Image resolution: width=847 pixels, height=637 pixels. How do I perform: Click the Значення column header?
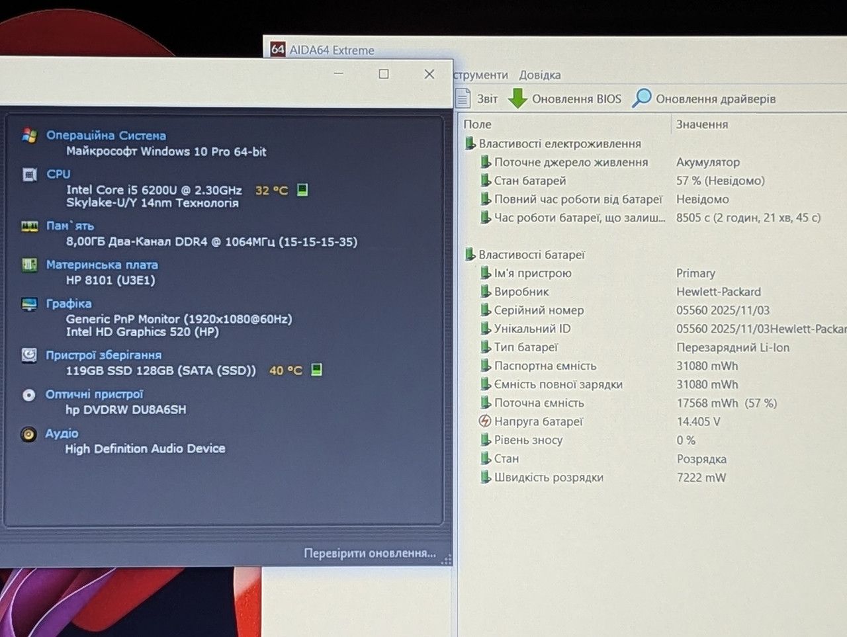(702, 124)
